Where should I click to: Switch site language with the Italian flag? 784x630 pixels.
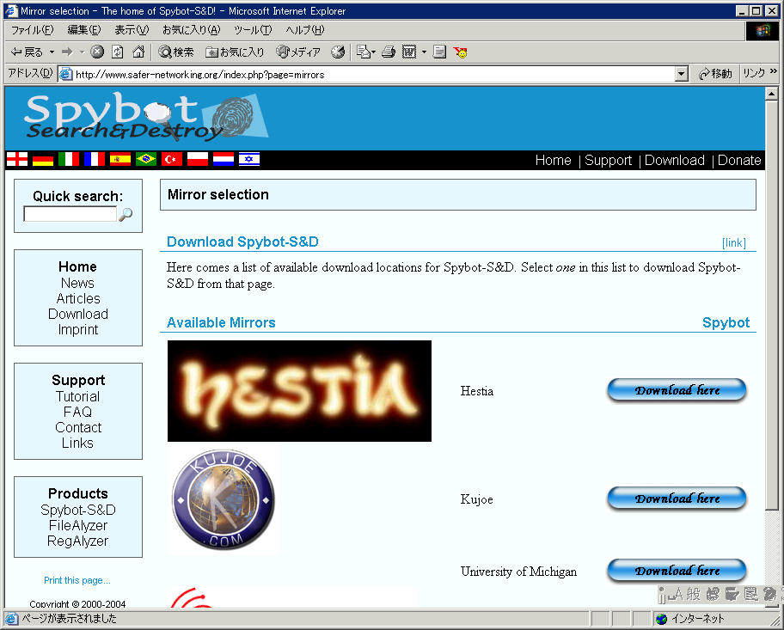click(x=69, y=160)
